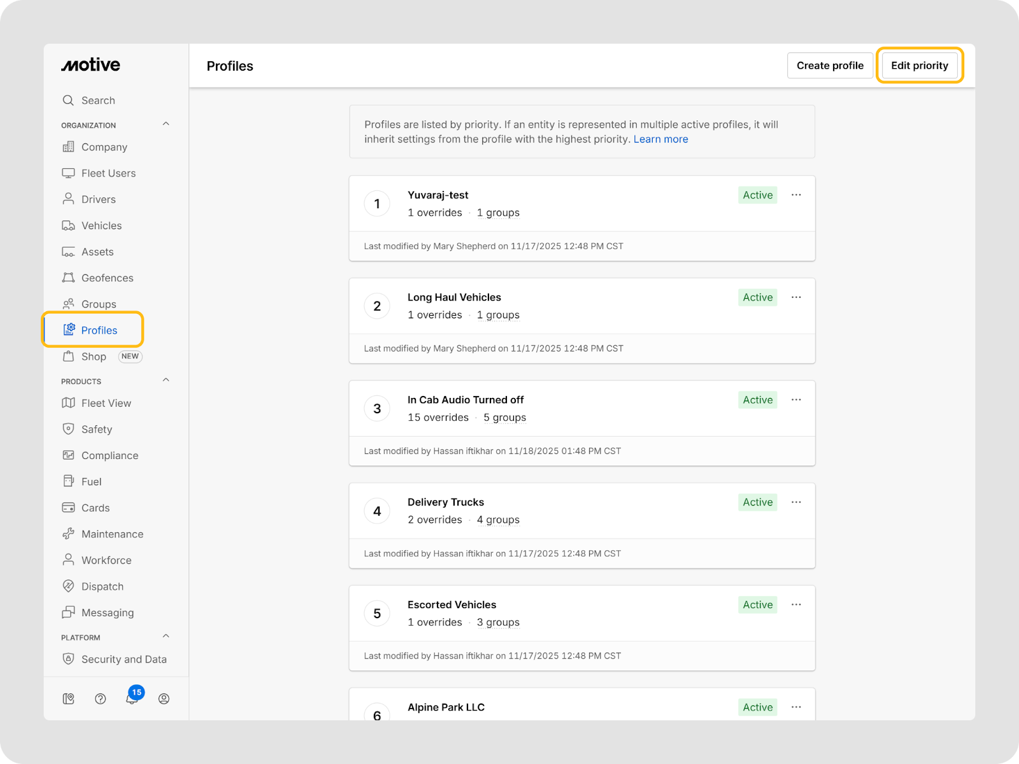Image resolution: width=1019 pixels, height=764 pixels.
Task: Click the Edit priority button
Action: click(x=919, y=66)
